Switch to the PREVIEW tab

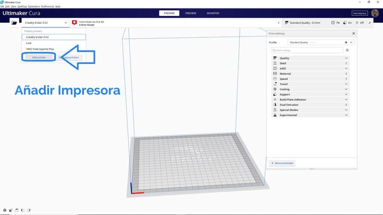[x=191, y=13]
